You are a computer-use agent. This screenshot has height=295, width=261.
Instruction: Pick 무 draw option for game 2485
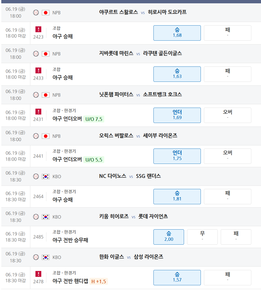[202, 237]
